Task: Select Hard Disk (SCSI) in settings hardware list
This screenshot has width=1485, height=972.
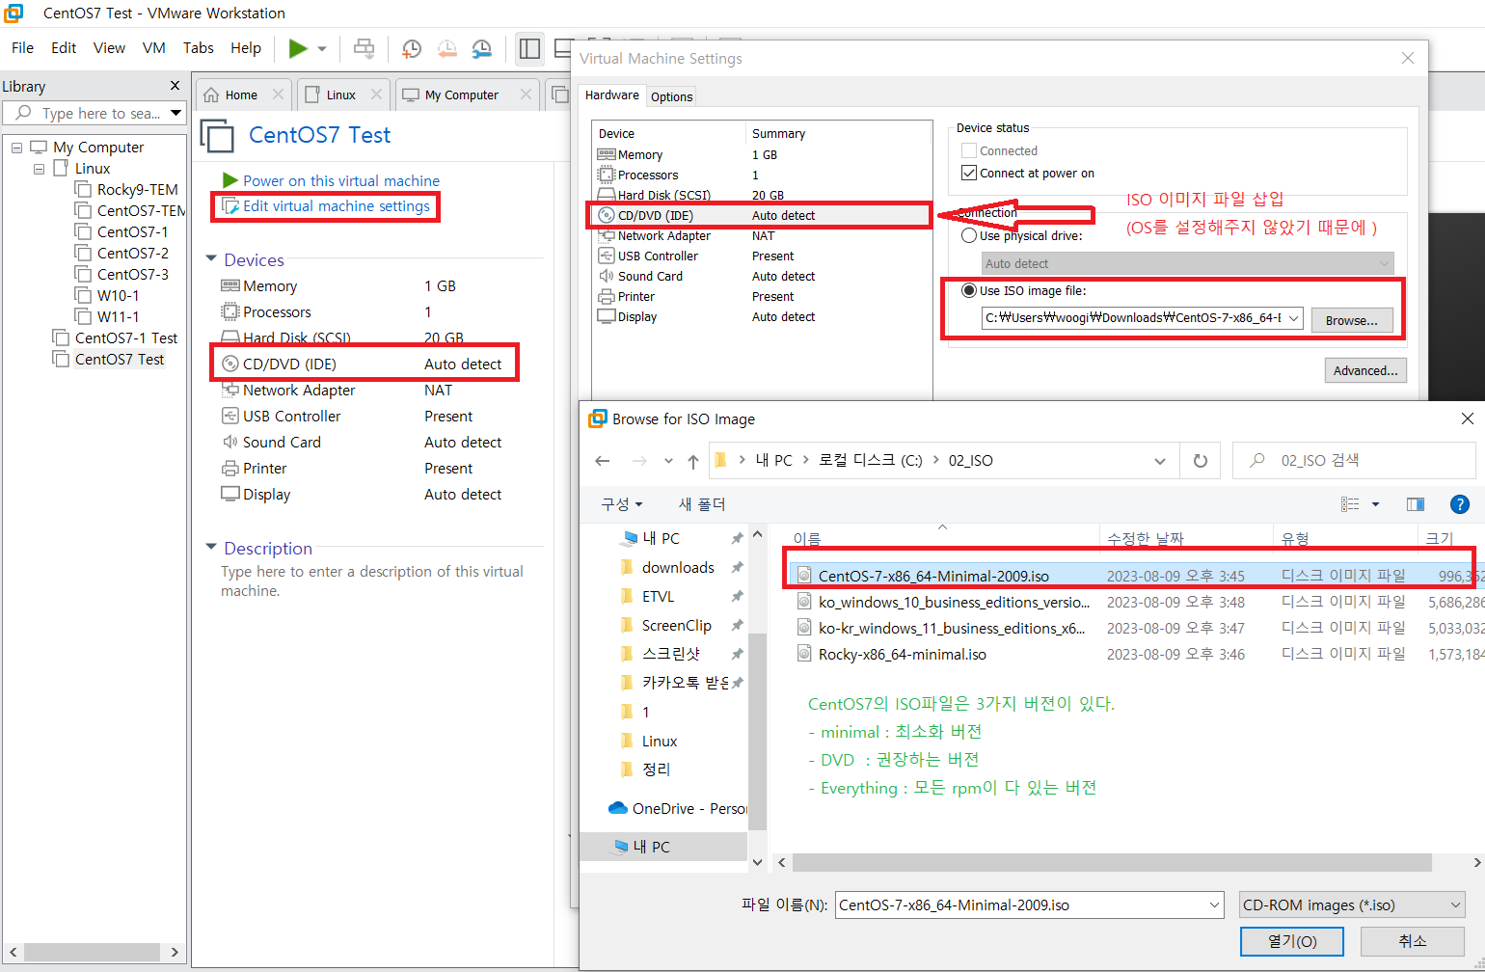Action: 762,195
